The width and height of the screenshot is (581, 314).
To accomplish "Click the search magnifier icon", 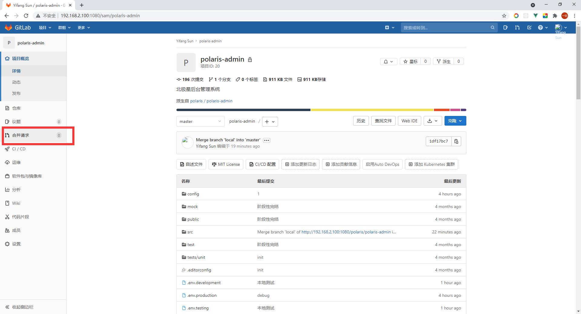I will tap(492, 27).
